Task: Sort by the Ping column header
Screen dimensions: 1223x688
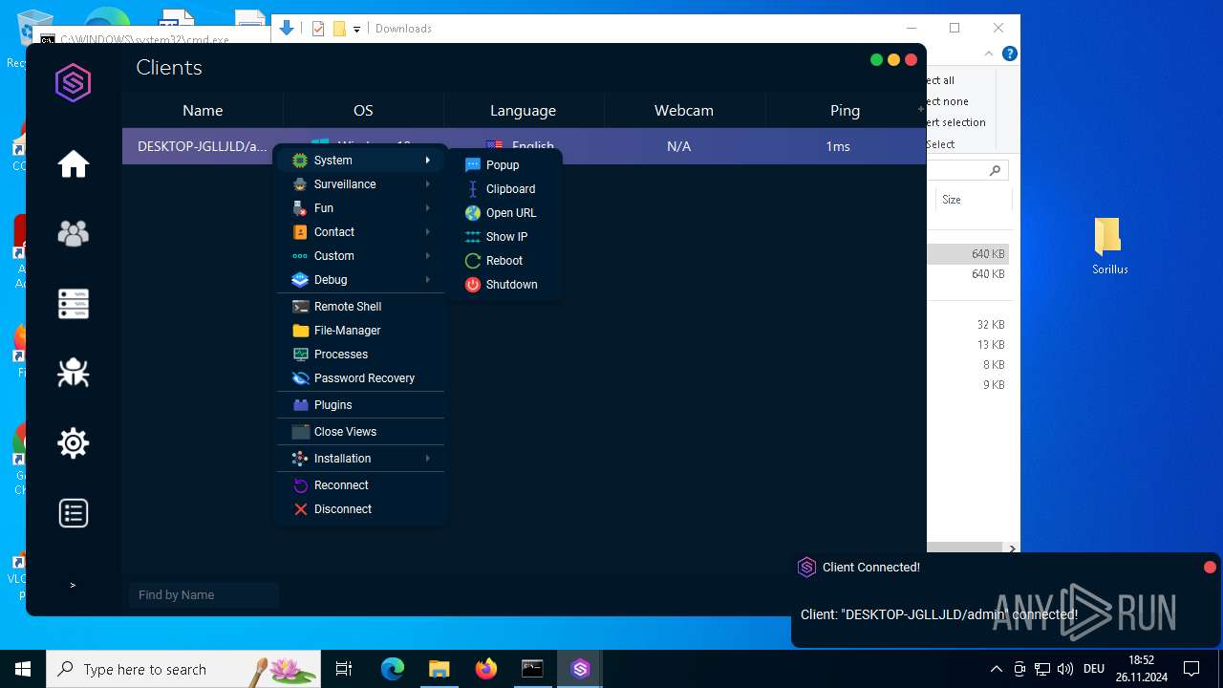Action: [x=845, y=111]
